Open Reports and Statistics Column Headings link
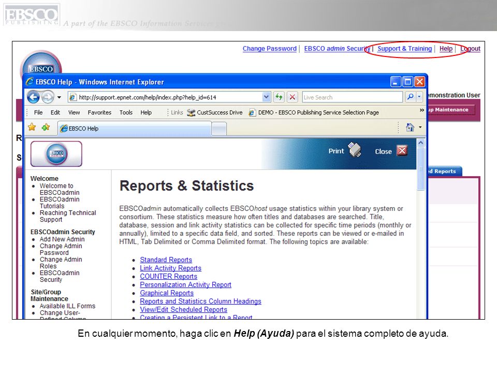 [x=201, y=301]
